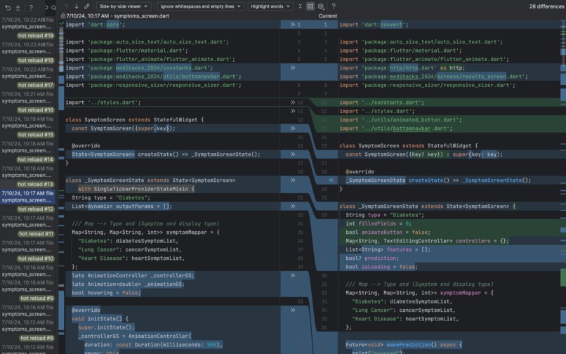The height and width of the screenshot is (354, 566).
Task: Click 'List<String> features = [];' line
Action: pyautogui.click(x=388, y=249)
